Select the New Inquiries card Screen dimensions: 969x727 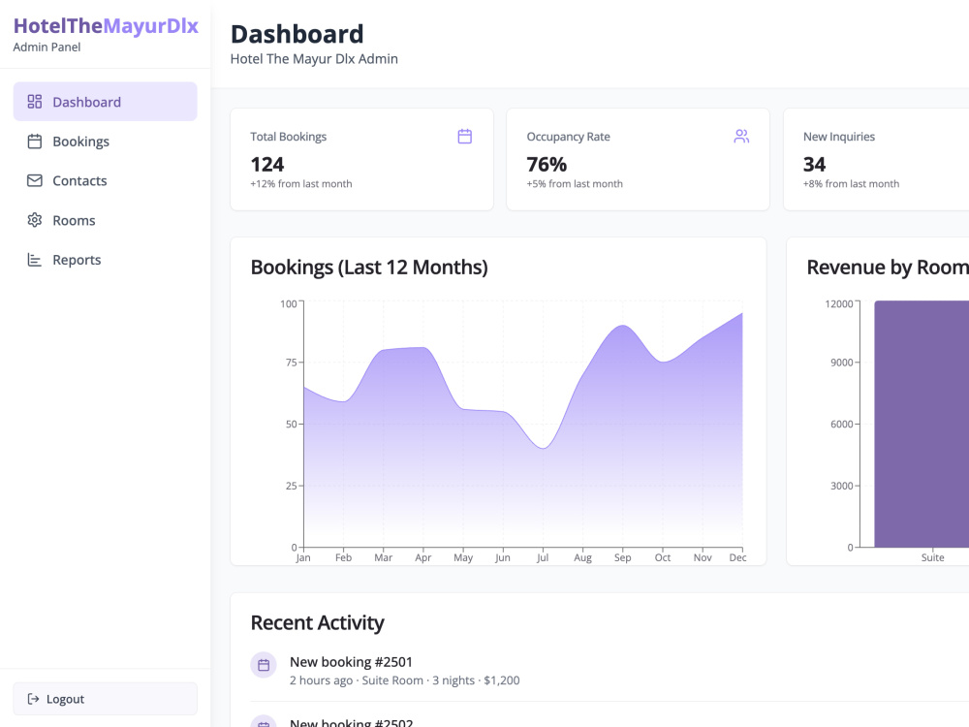click(x=876, y=160)
